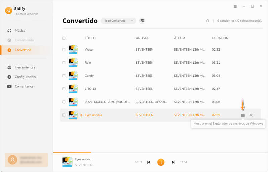The image size is (268, 172).
Task: Select the song title Rain
Action: (x=88, y=63)
